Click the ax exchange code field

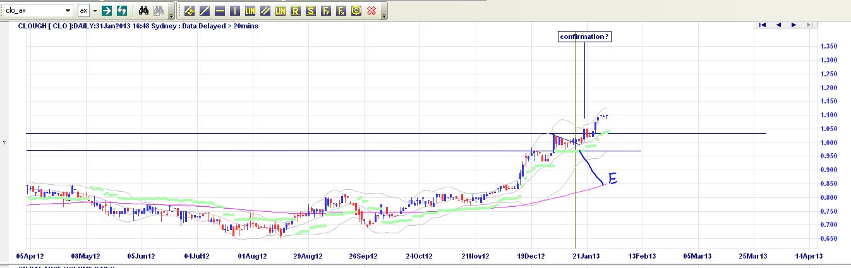84,11
